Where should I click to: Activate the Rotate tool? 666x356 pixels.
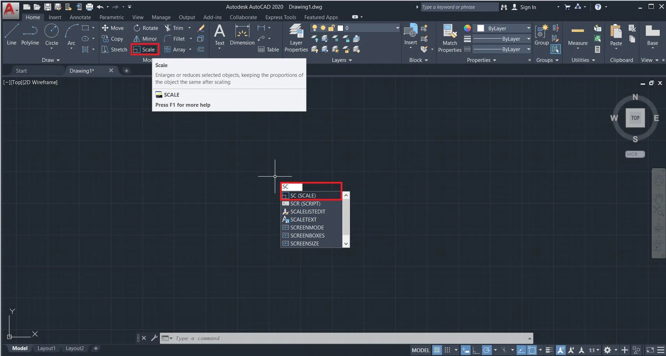[146, 28]
